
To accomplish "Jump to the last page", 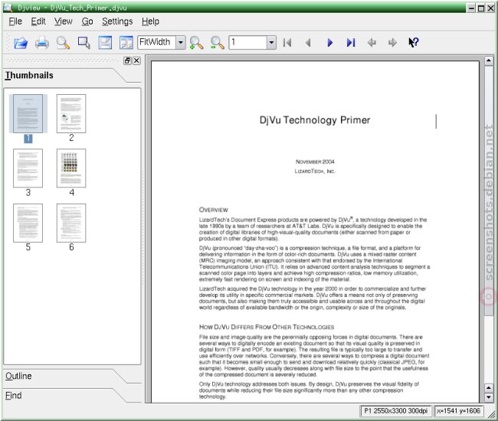I will click(x=351, y=43).
